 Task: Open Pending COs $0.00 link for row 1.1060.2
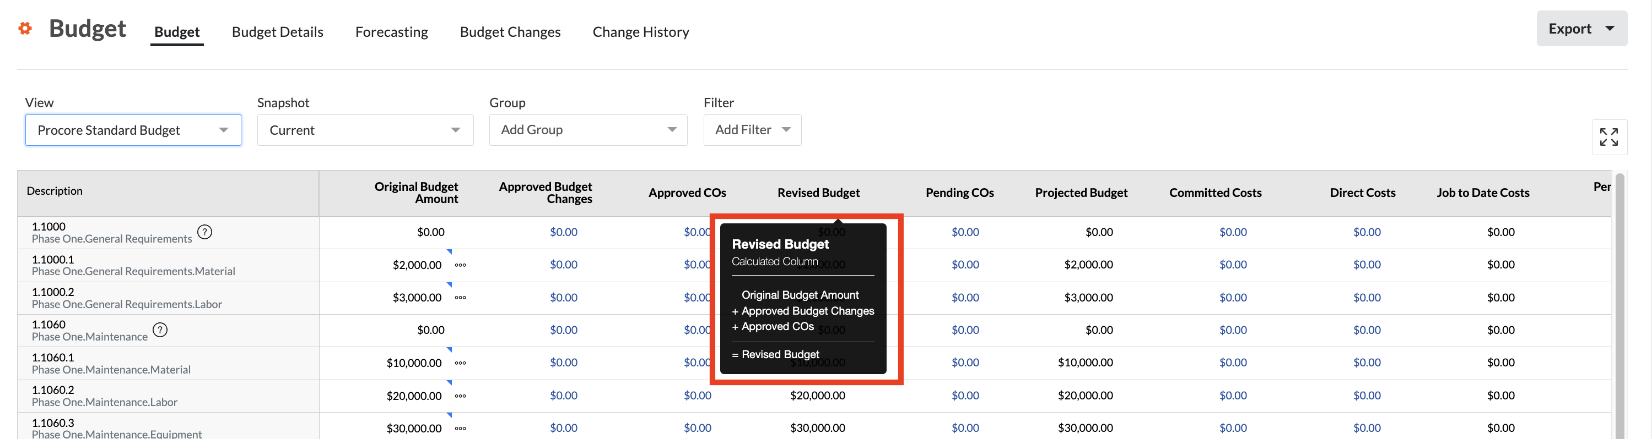pos(965,396)
